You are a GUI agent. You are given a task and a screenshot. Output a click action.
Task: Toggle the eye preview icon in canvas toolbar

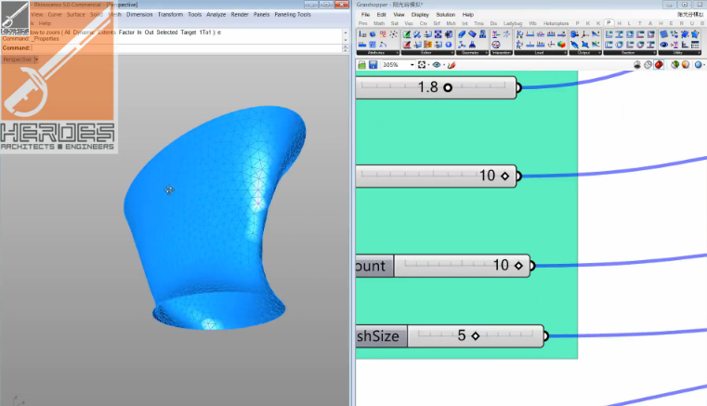[x=435, y=65]
